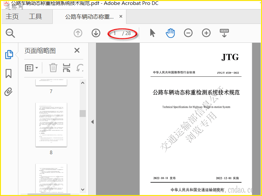
Task: Zoom in with plus icon
Action: [x=206, y=33]
